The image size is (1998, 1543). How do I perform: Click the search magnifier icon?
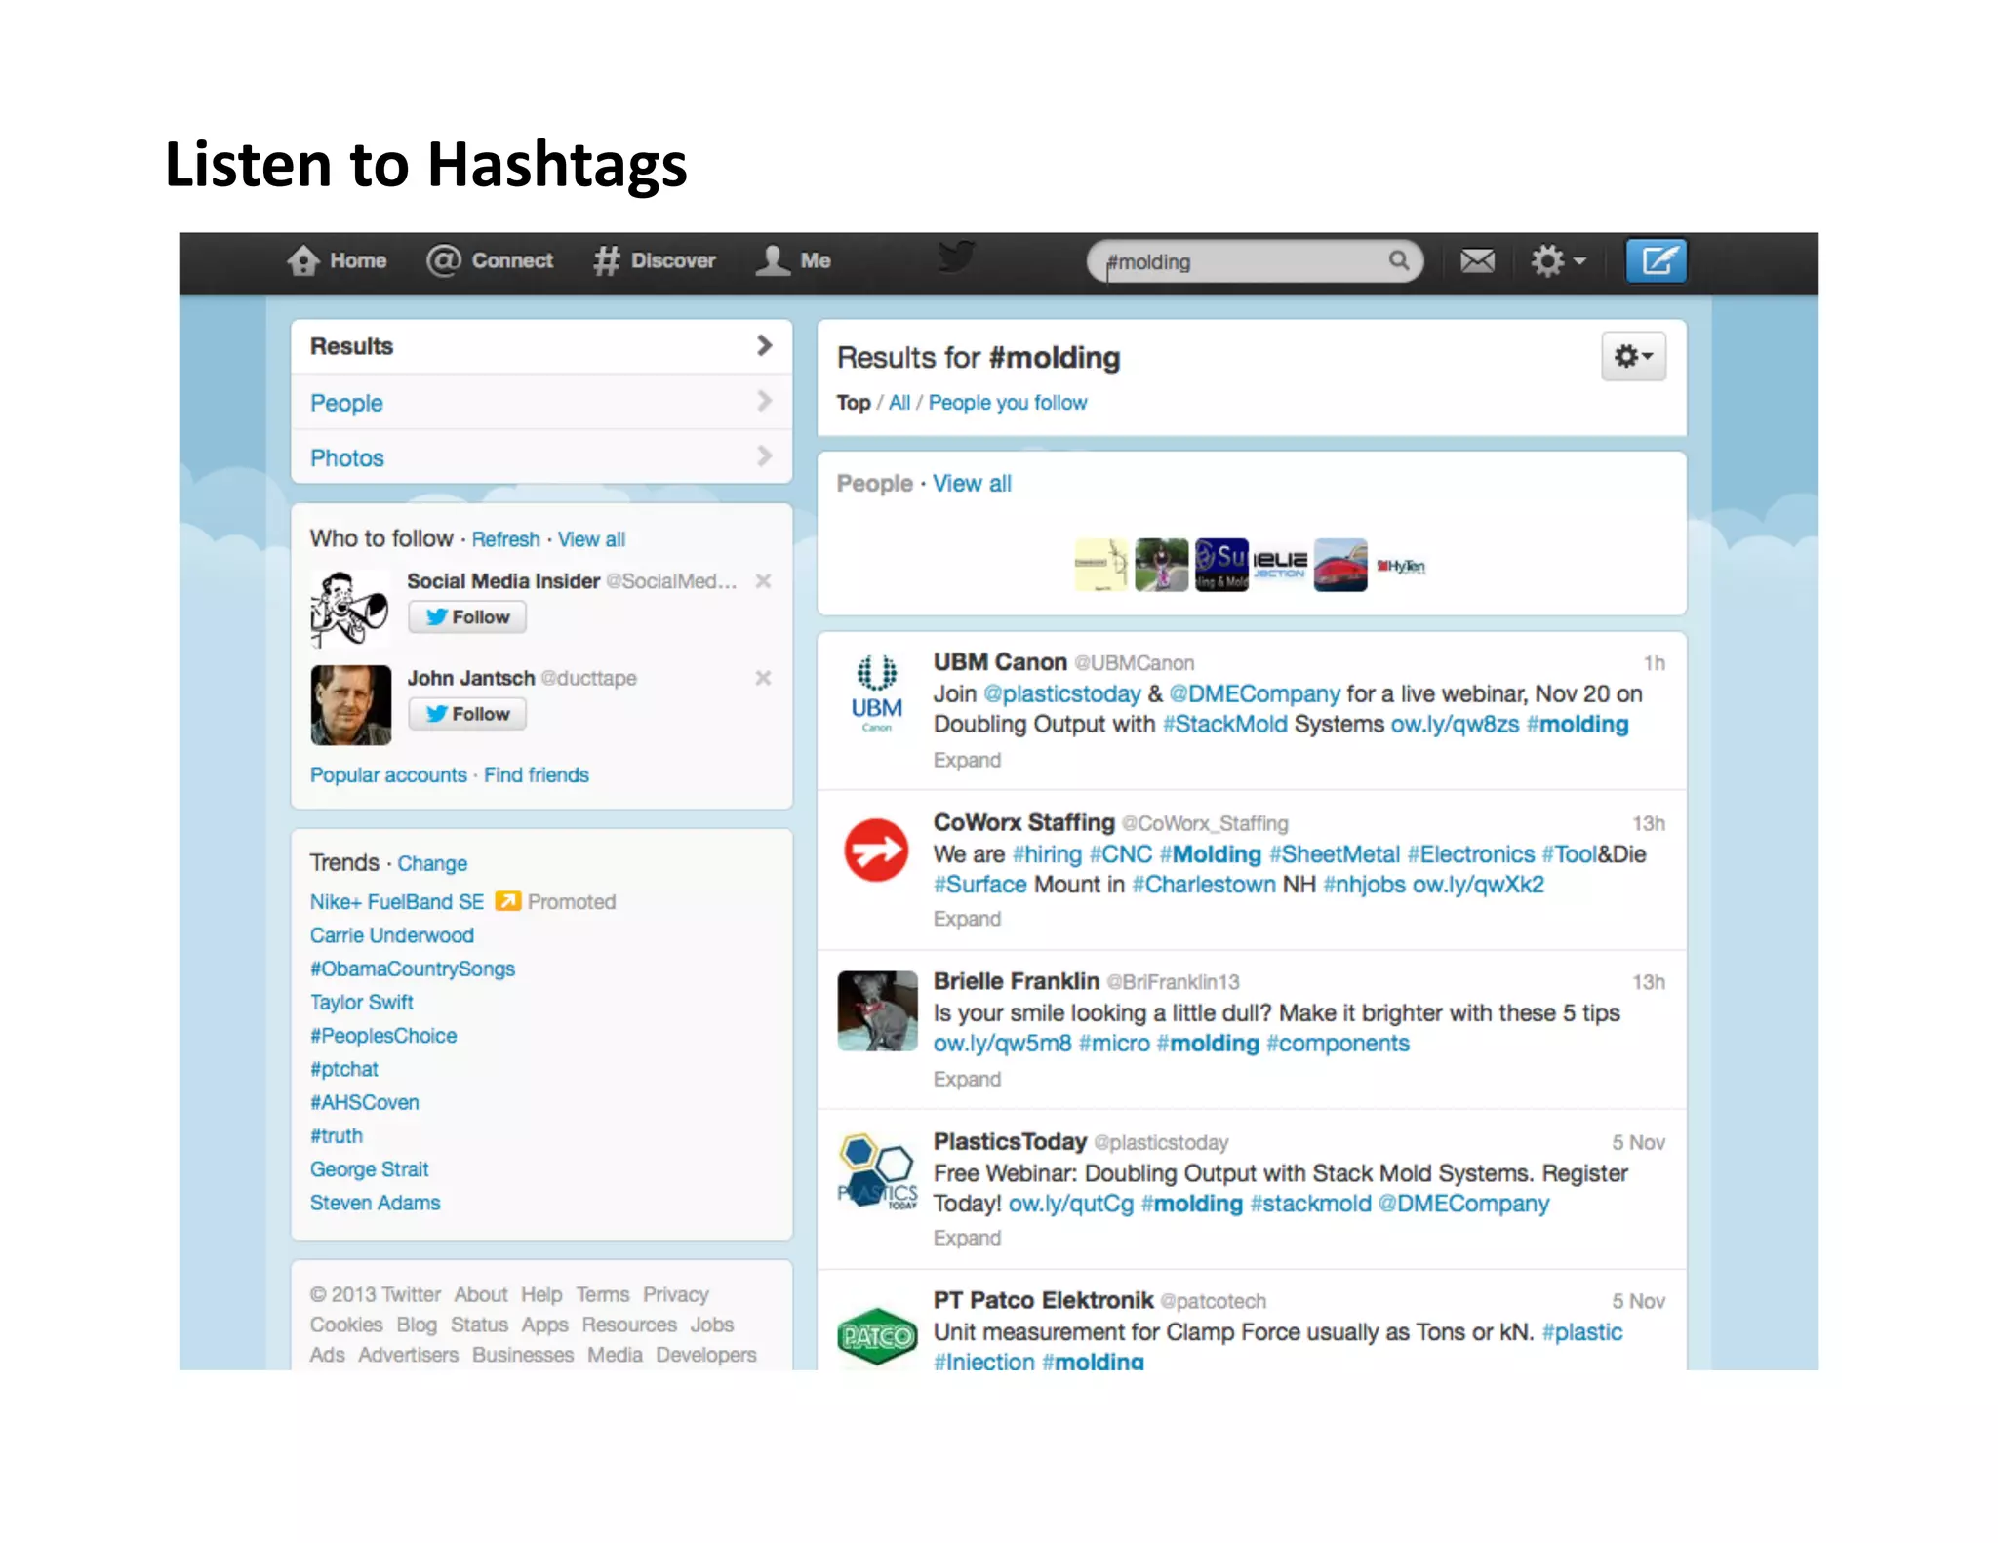pos(1399,260)
